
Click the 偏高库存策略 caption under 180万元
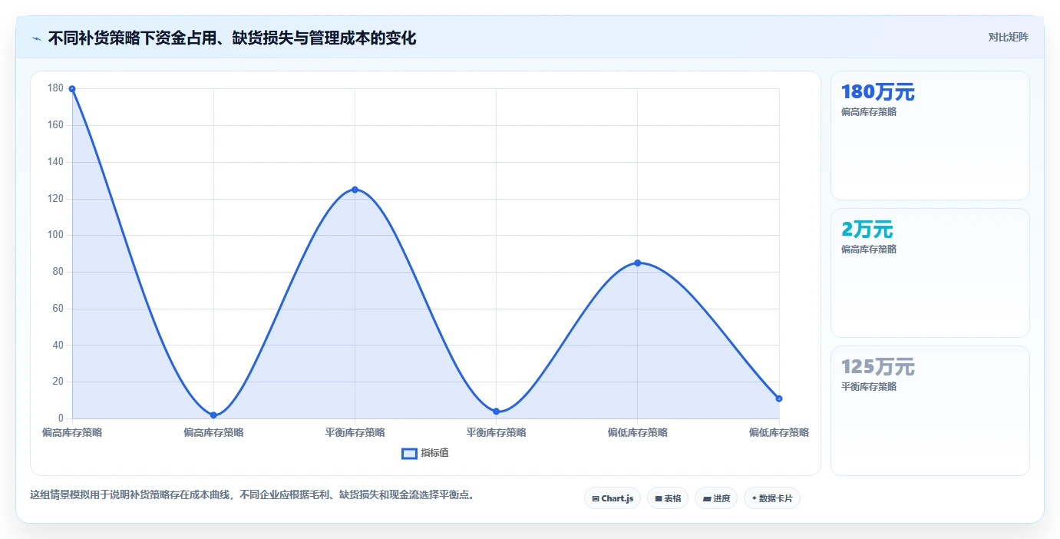[869, 112]
